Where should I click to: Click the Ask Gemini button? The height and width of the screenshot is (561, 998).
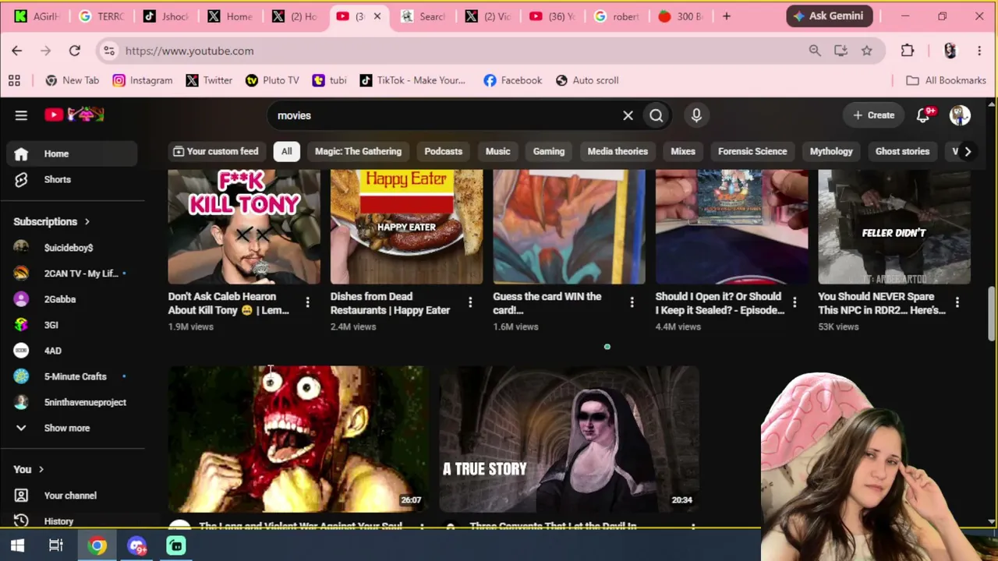tap(829, 16)
